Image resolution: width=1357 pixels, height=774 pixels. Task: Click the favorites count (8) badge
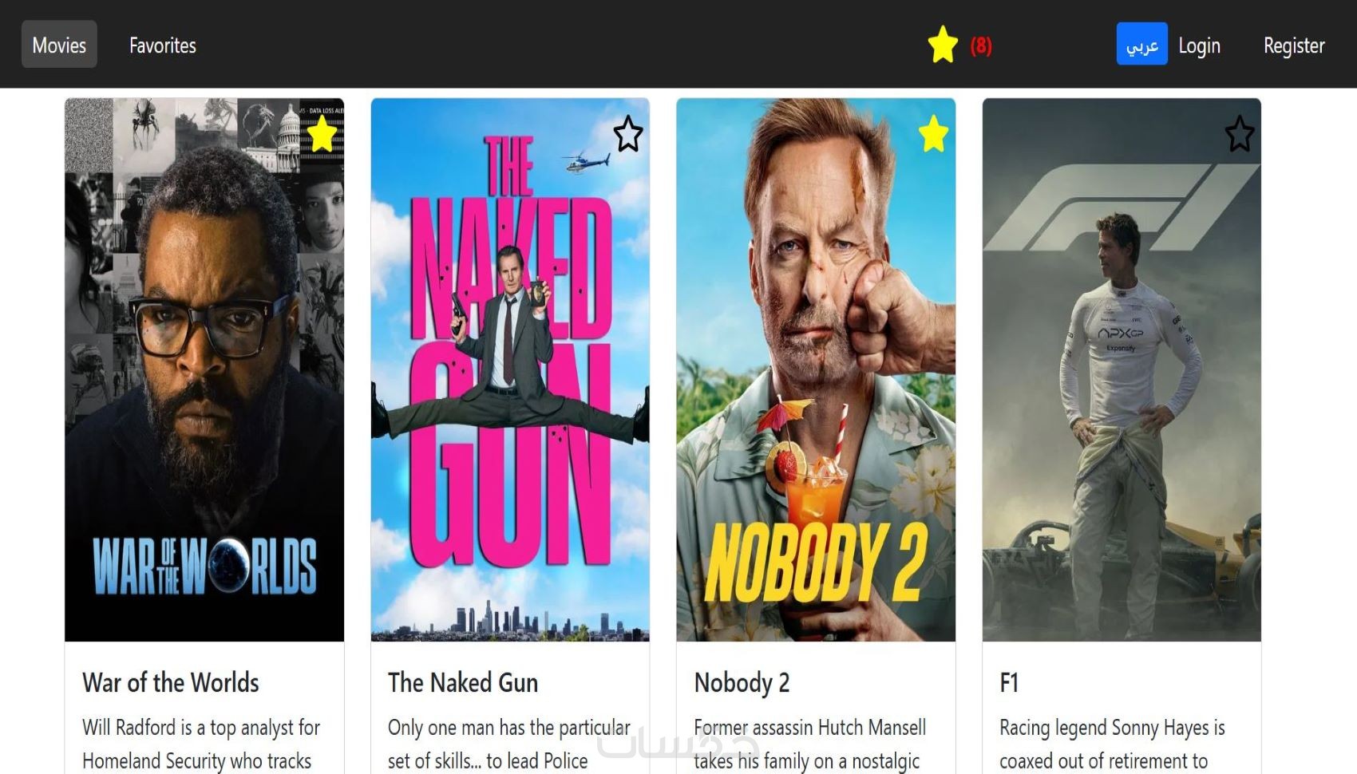981,46
